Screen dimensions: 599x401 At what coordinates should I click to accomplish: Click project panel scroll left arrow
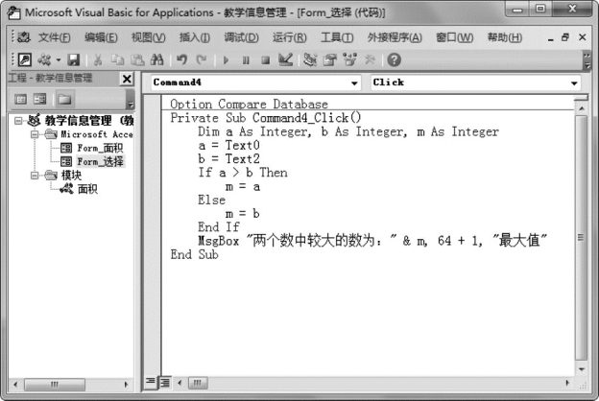tap(15, 385)
